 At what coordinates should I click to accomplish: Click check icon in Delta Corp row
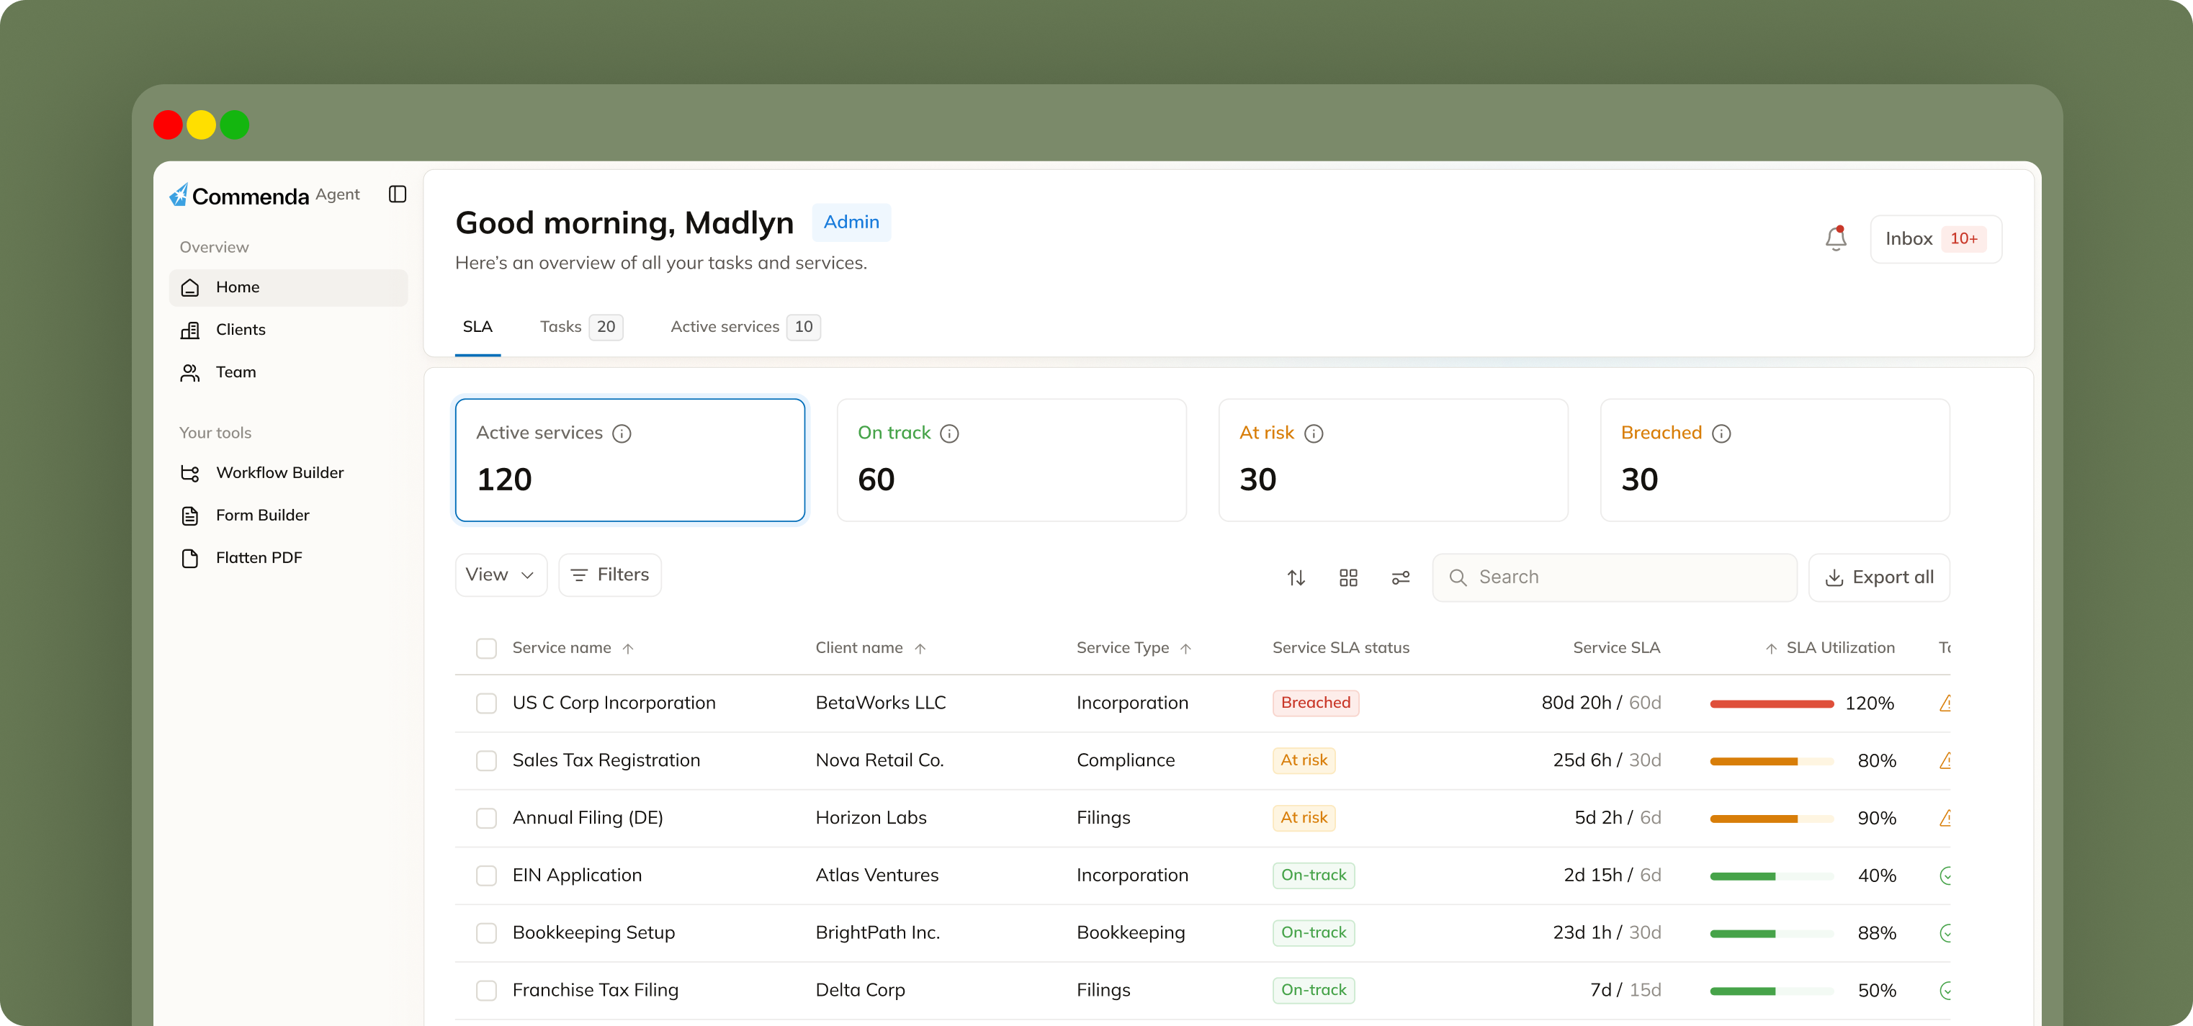1945,990
